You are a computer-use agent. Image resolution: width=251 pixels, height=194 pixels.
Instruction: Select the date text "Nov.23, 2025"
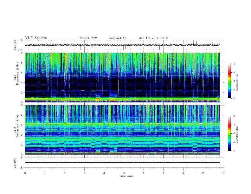pyautogui.click(x=88, y=38)
